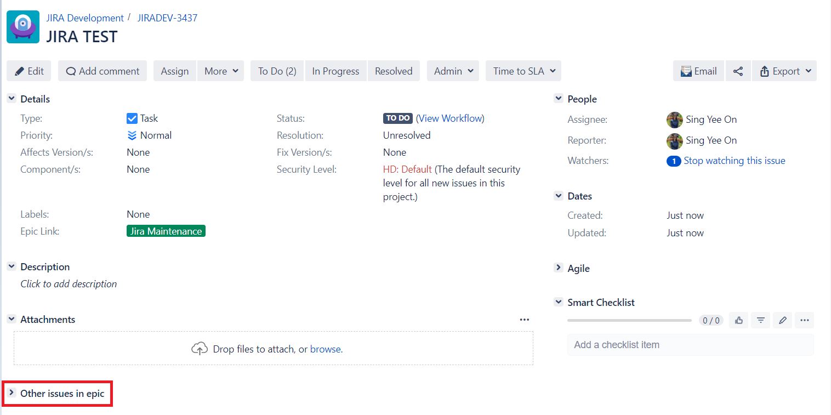Screen dimensions: 831x415
Task: Expand the Agile section
Action: point(558,268)
